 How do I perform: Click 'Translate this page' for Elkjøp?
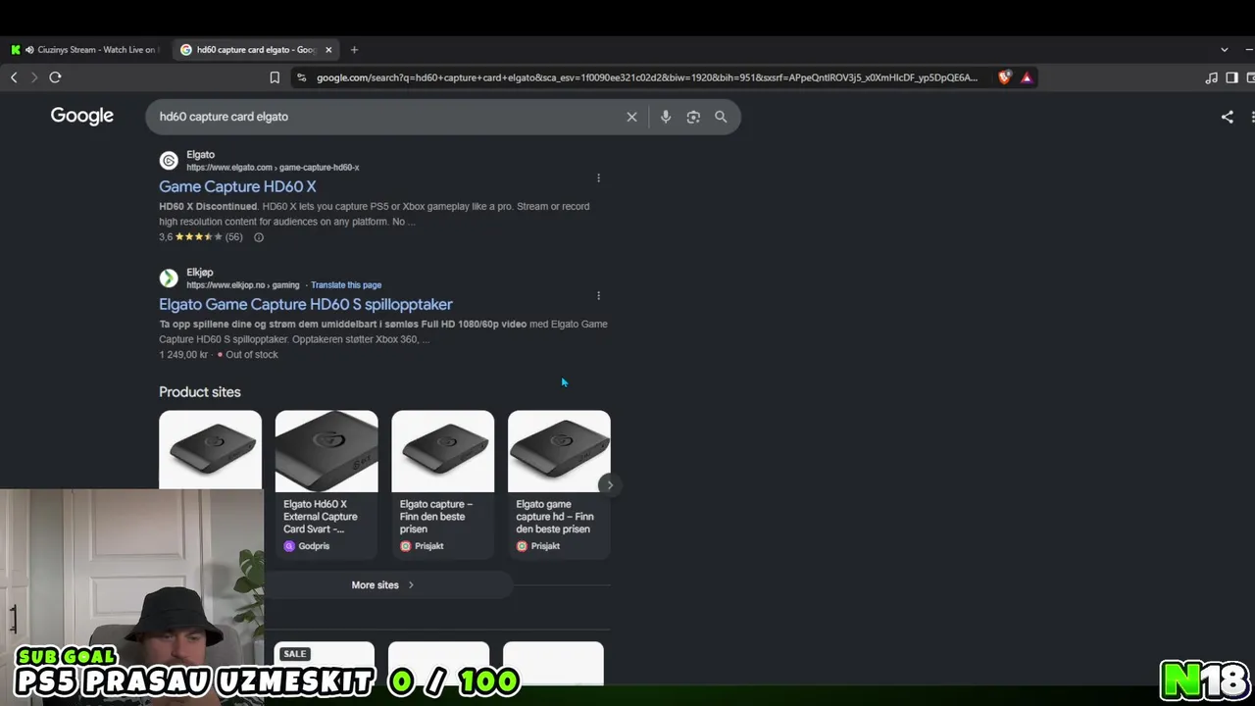click(346, 285)
